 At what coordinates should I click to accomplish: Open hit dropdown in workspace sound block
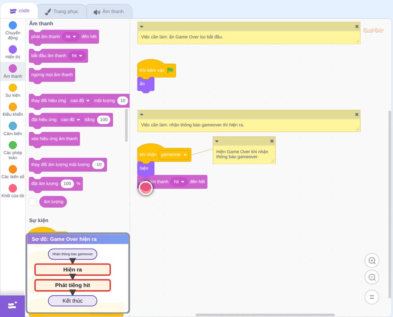179,182
